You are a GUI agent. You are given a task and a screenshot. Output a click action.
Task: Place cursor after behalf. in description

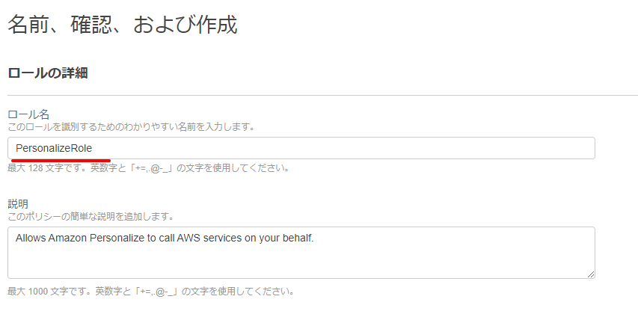(x=315, y=238)
